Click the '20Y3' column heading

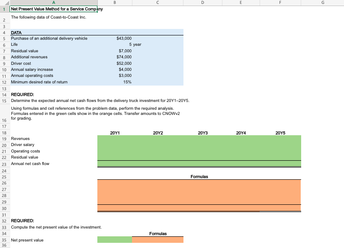tap(203, 133)
